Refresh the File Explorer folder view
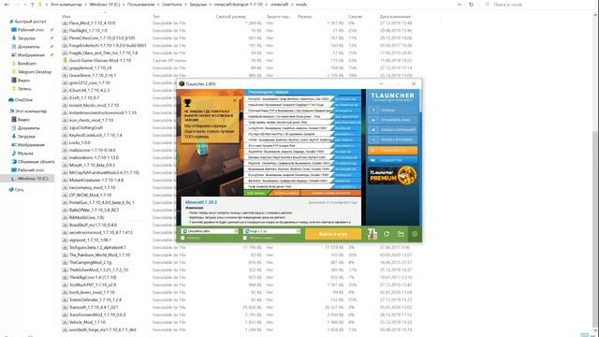 471,4
